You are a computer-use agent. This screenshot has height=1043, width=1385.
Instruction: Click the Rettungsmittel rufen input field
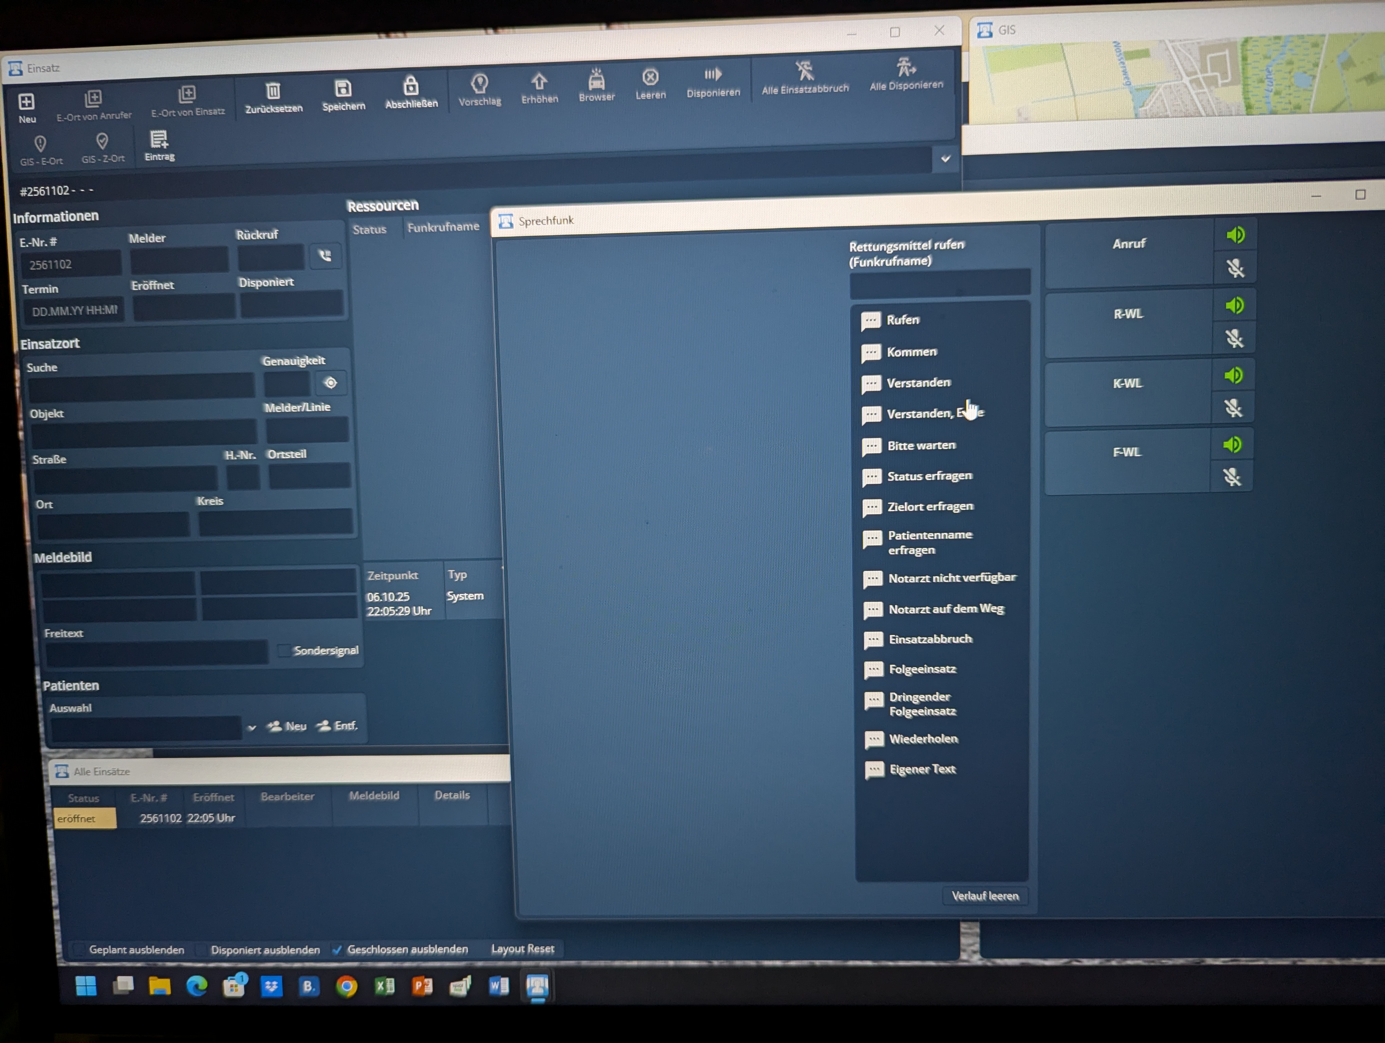[x=939, y=283]
